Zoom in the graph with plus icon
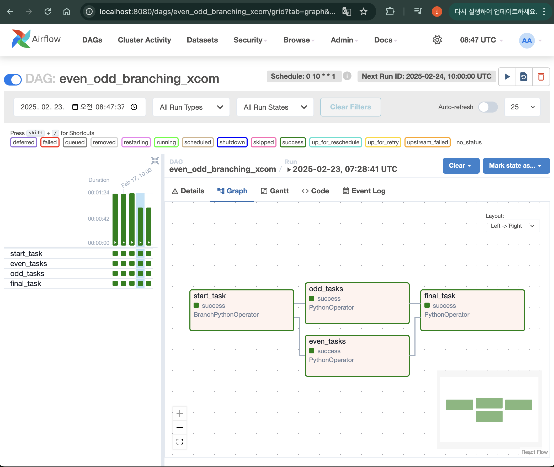Screen dimensions: 554x467 pos(179,413)
